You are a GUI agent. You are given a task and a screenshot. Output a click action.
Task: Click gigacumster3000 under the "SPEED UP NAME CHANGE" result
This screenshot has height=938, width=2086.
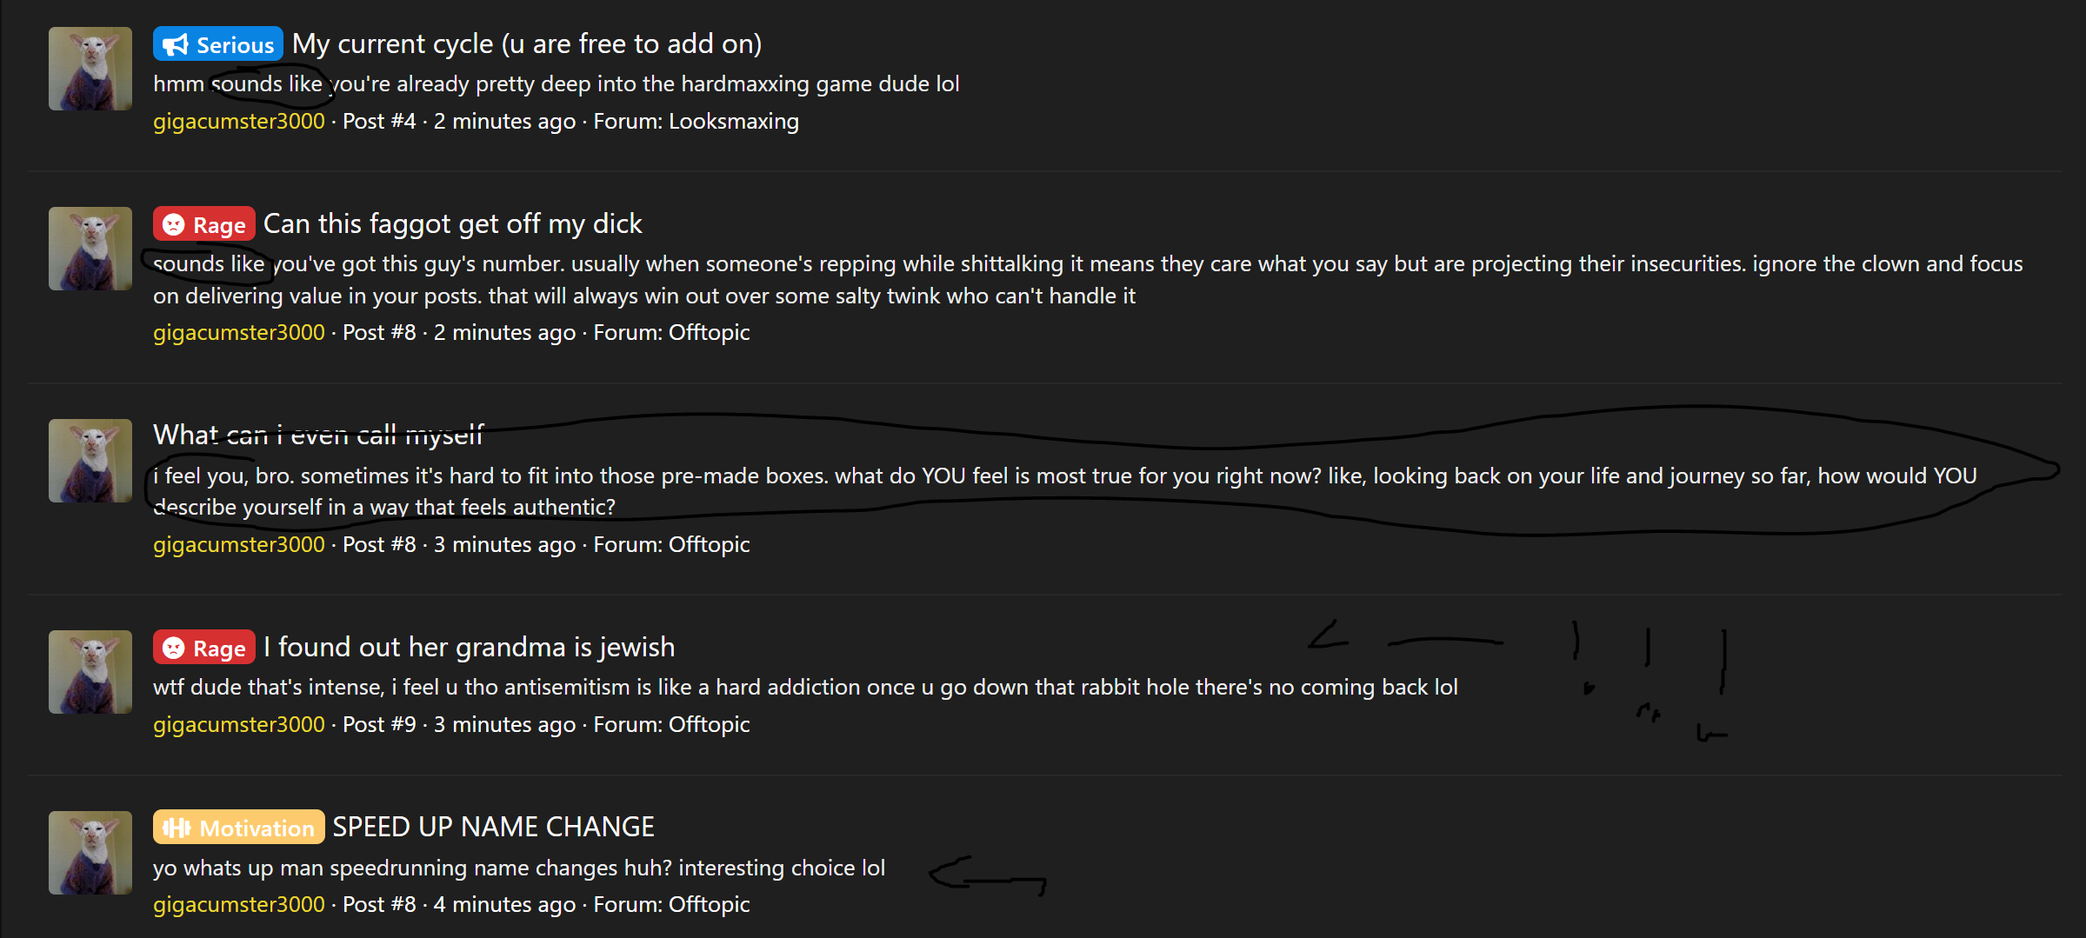pos(239,904)
